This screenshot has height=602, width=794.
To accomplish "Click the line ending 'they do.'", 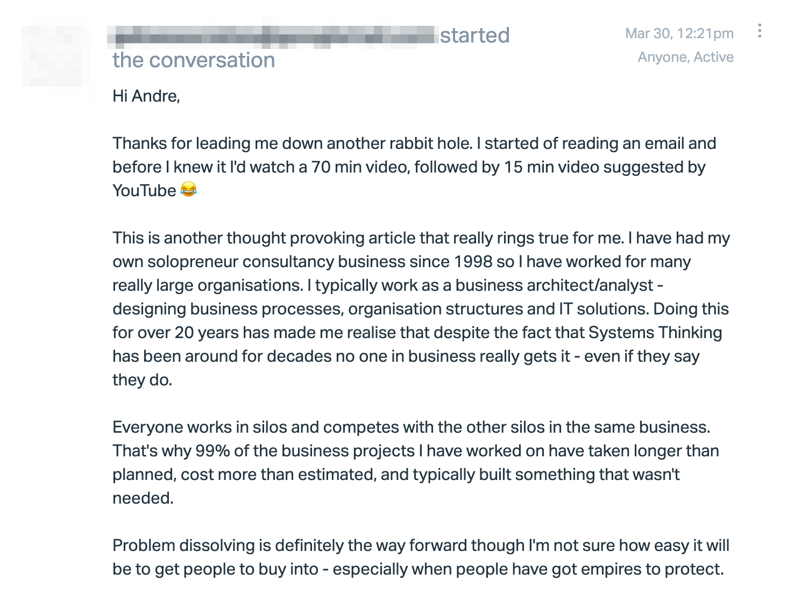I will 143,380.
